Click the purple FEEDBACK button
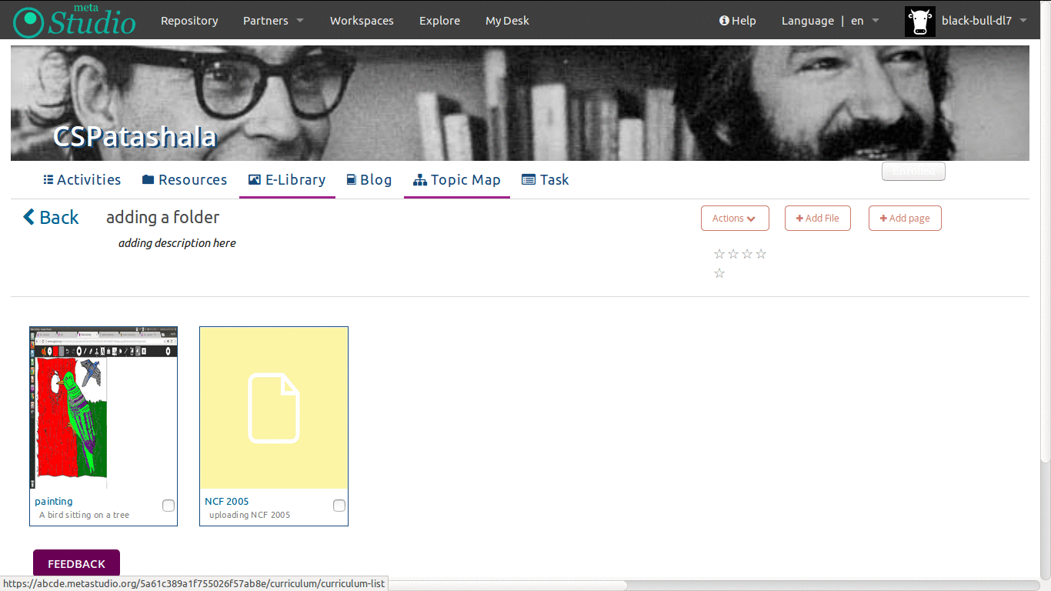 click(x=76, y=563)
